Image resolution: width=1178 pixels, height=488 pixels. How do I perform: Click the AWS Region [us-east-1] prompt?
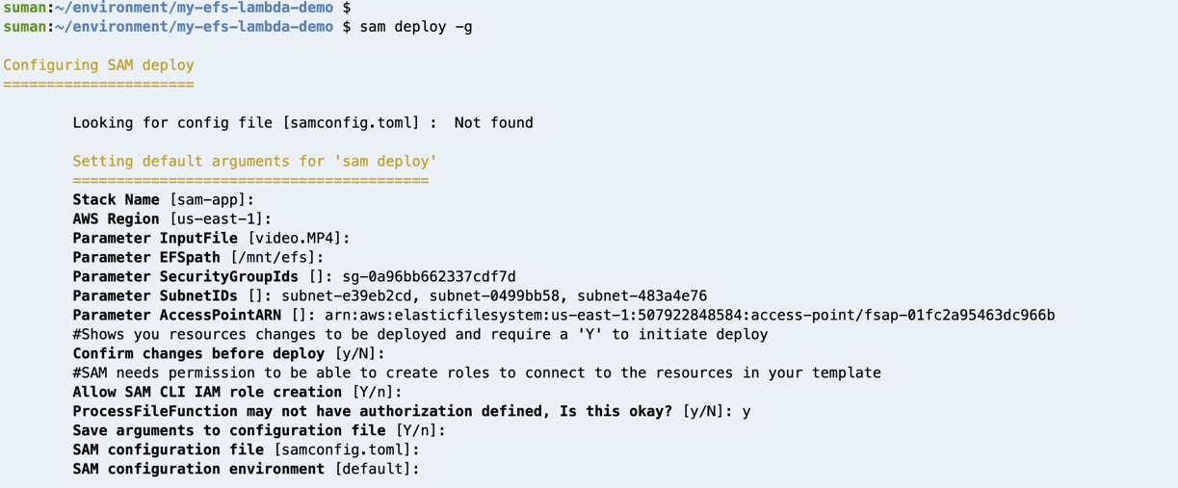[172, 219]
